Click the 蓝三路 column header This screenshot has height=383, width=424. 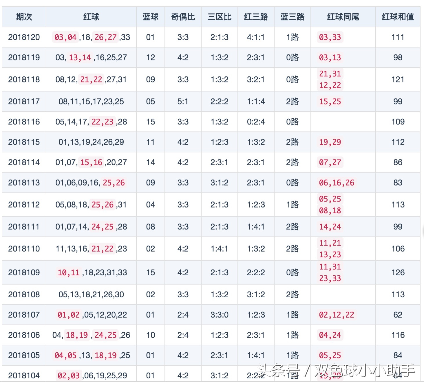[292, 17]
